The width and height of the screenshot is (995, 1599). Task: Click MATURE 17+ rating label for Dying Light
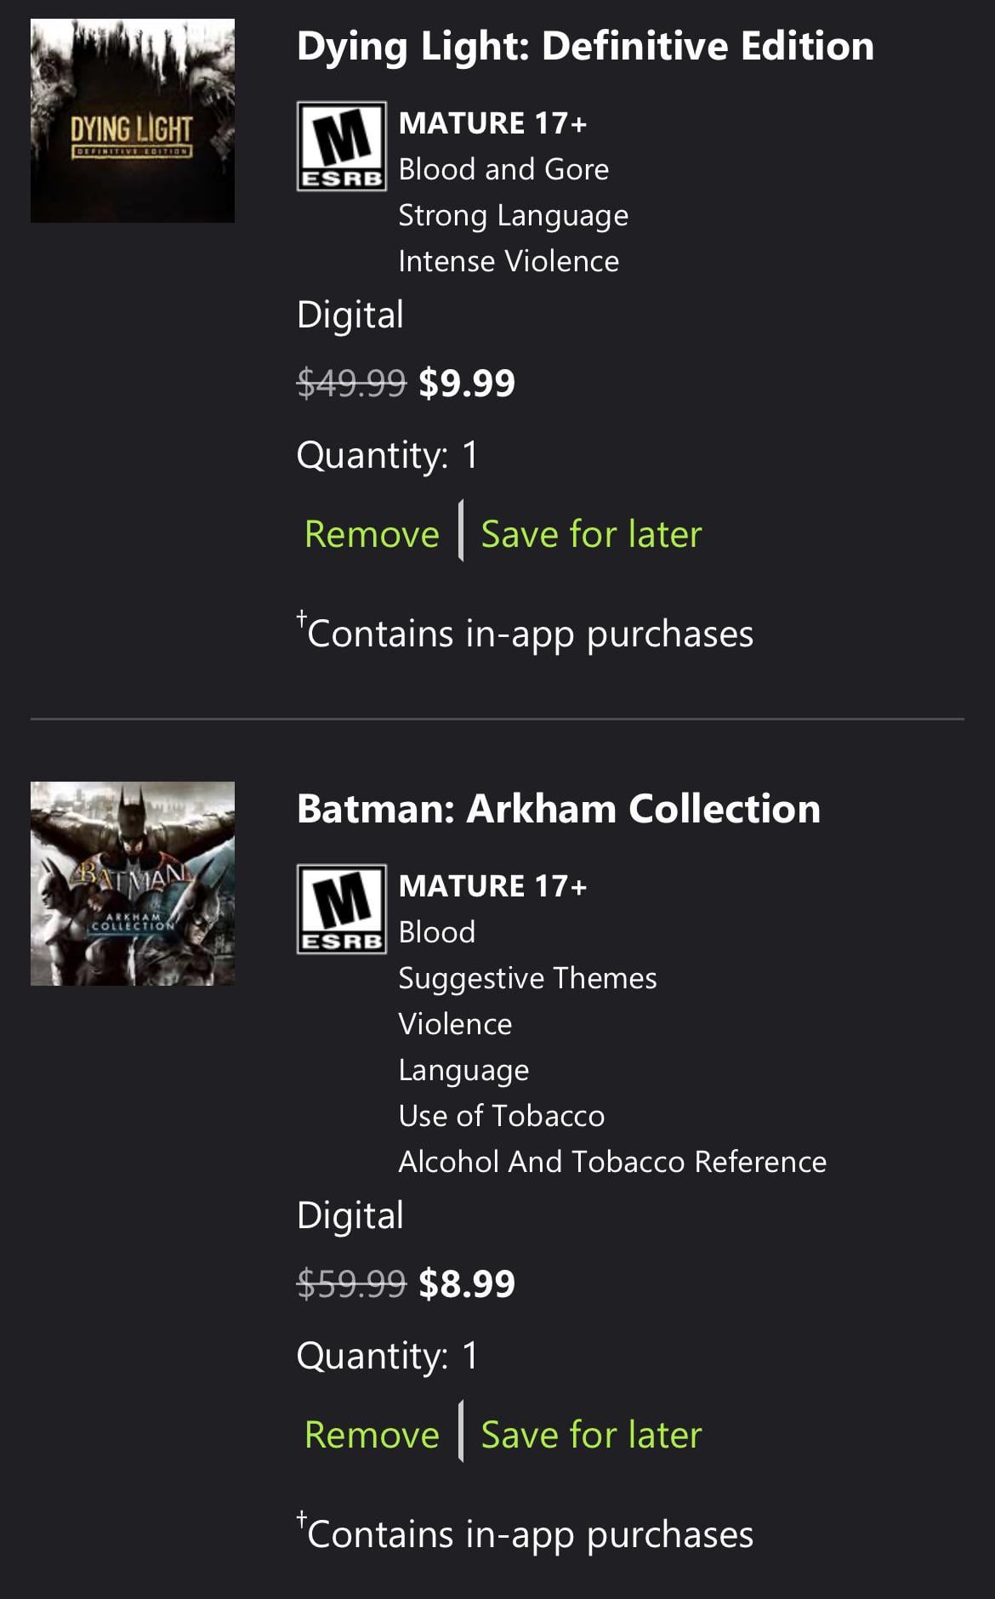[492, 123]
